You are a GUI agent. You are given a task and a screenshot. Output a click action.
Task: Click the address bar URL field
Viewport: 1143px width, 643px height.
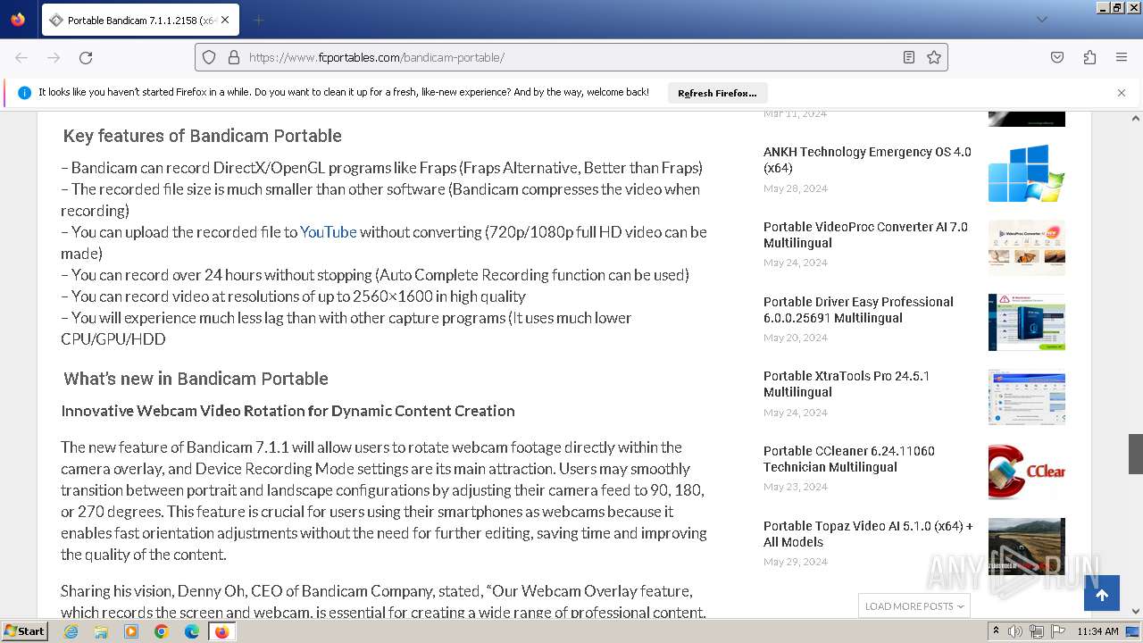click(x=571, y=57)
